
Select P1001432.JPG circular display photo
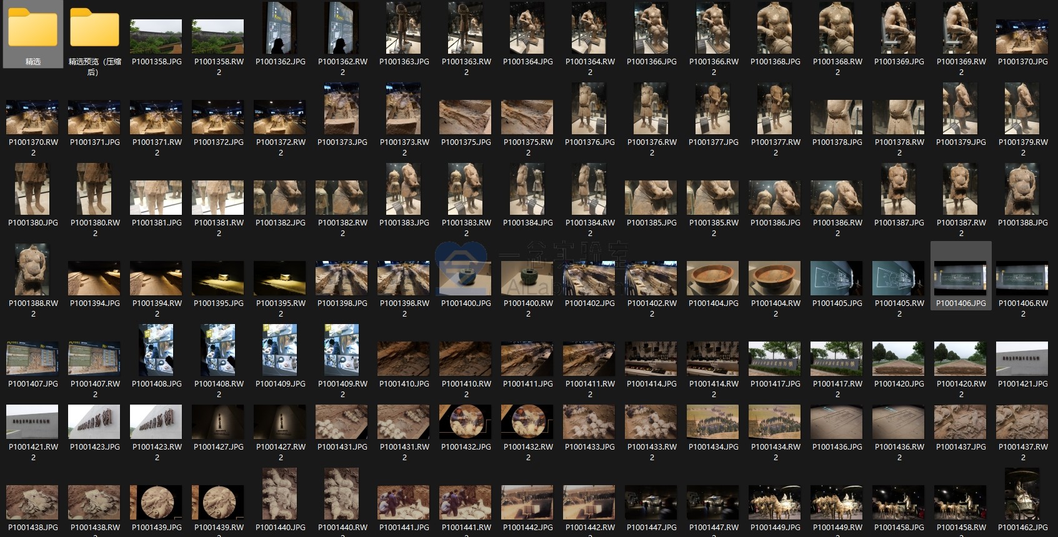466,421
